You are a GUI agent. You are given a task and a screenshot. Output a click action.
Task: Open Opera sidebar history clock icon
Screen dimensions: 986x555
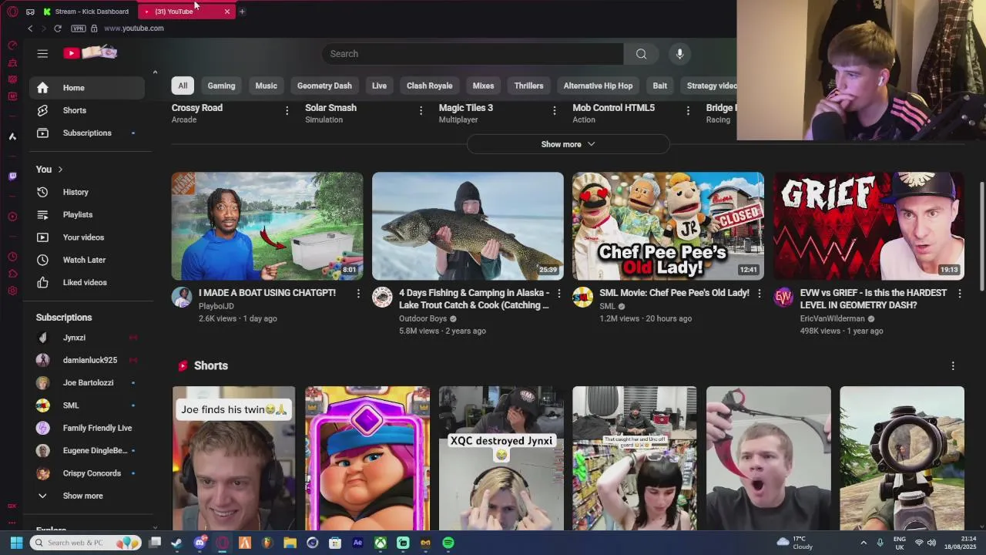coord(12,257)
